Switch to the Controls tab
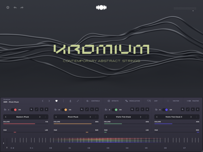This screenshot has width=203, height=152. 93,101
